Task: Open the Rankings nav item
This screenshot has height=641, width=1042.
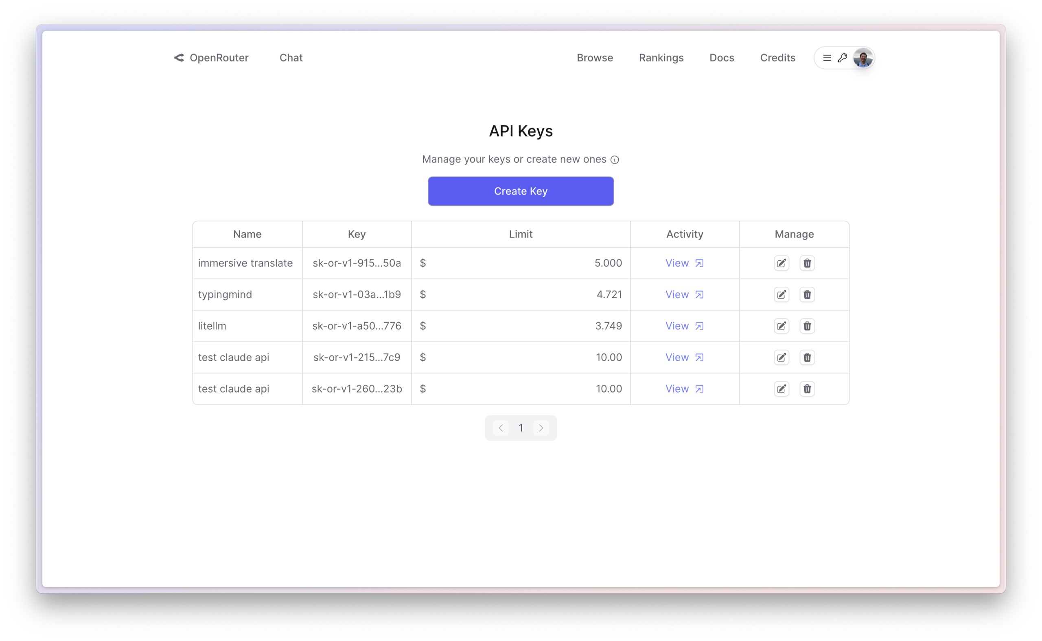Action: click(661, 58)
